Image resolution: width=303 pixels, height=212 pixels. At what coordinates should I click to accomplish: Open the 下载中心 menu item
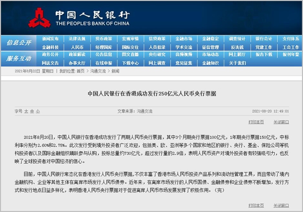[130, 63]
